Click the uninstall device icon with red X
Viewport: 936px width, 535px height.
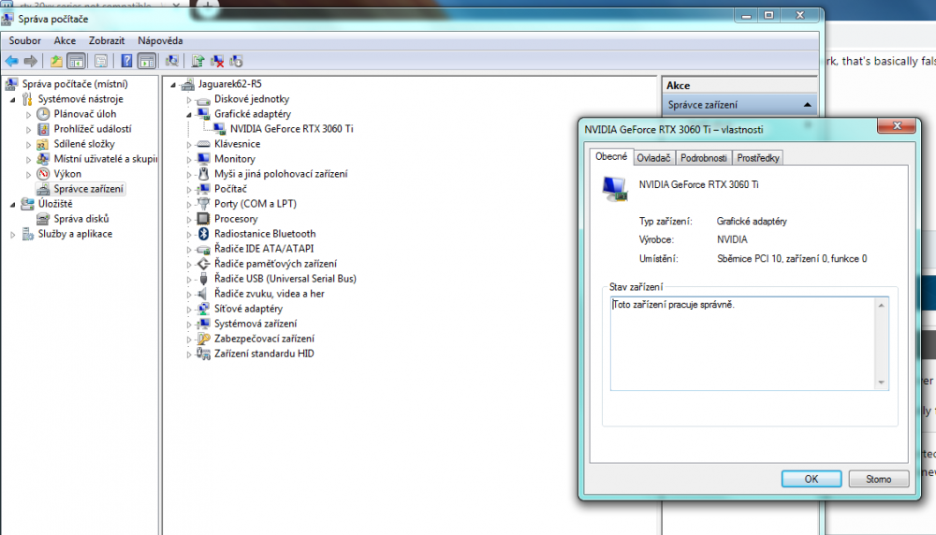tap(217, 61)
